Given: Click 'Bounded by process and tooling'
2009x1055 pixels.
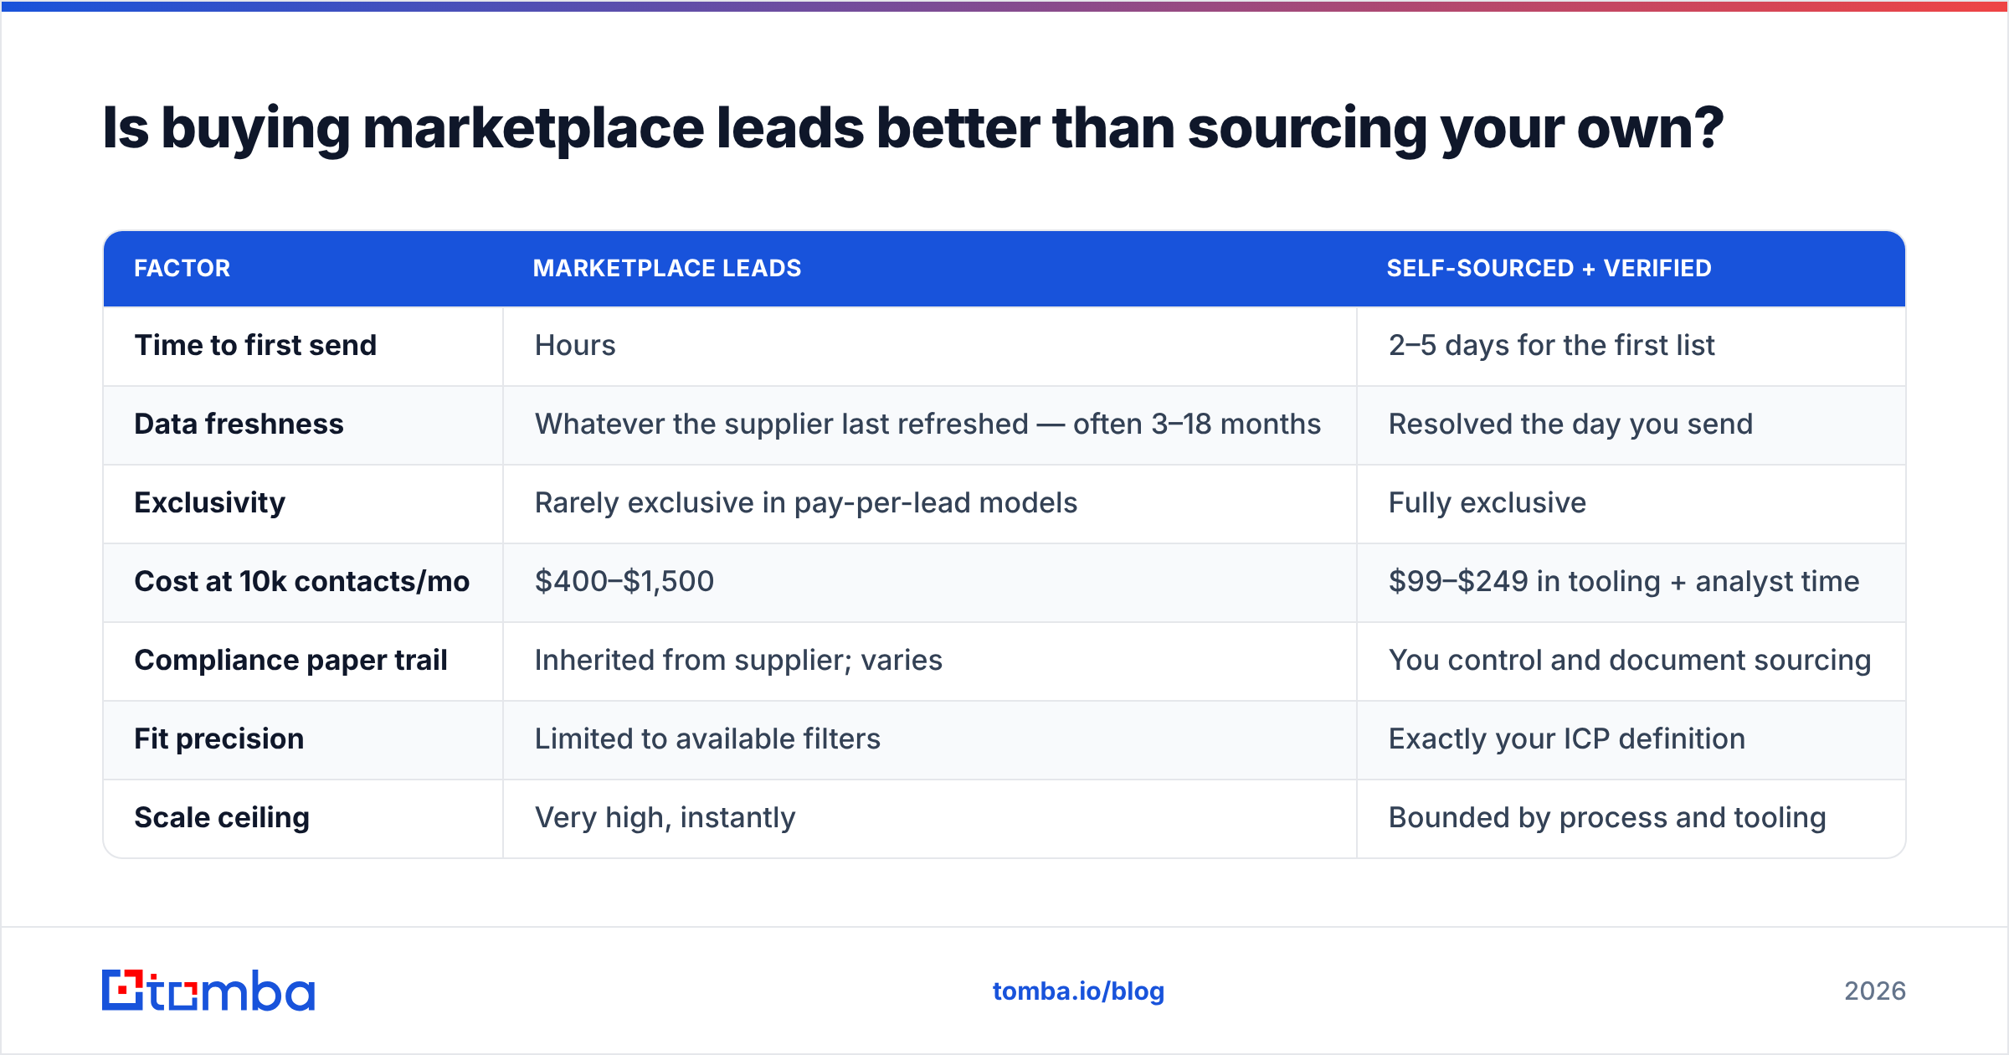Looking at the screenshot, I should click(x=1607, y=817).
